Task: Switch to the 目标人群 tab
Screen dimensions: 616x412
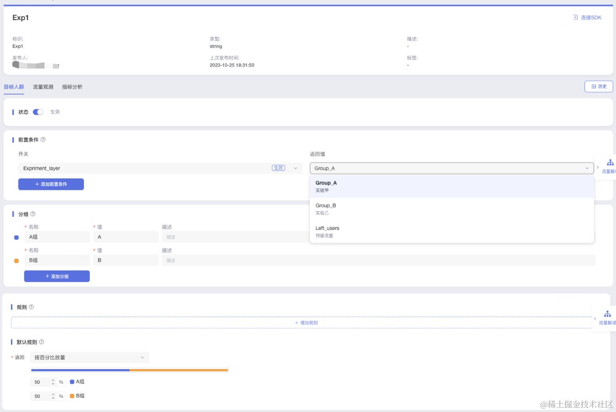Action: pyautogui.click(x=14, y=87)
